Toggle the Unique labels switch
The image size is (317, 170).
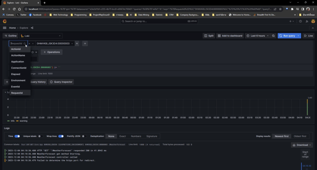tap(41, 136)
